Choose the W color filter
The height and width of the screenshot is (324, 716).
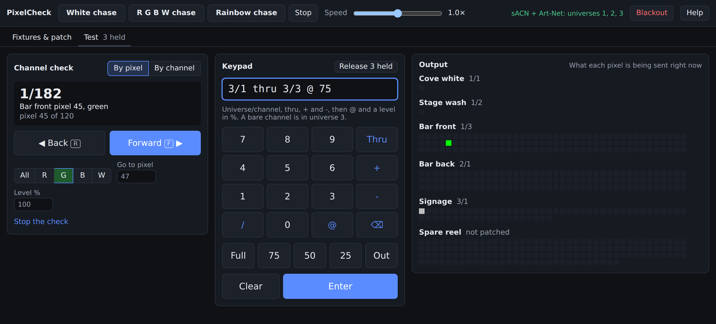tap(102, 175)
